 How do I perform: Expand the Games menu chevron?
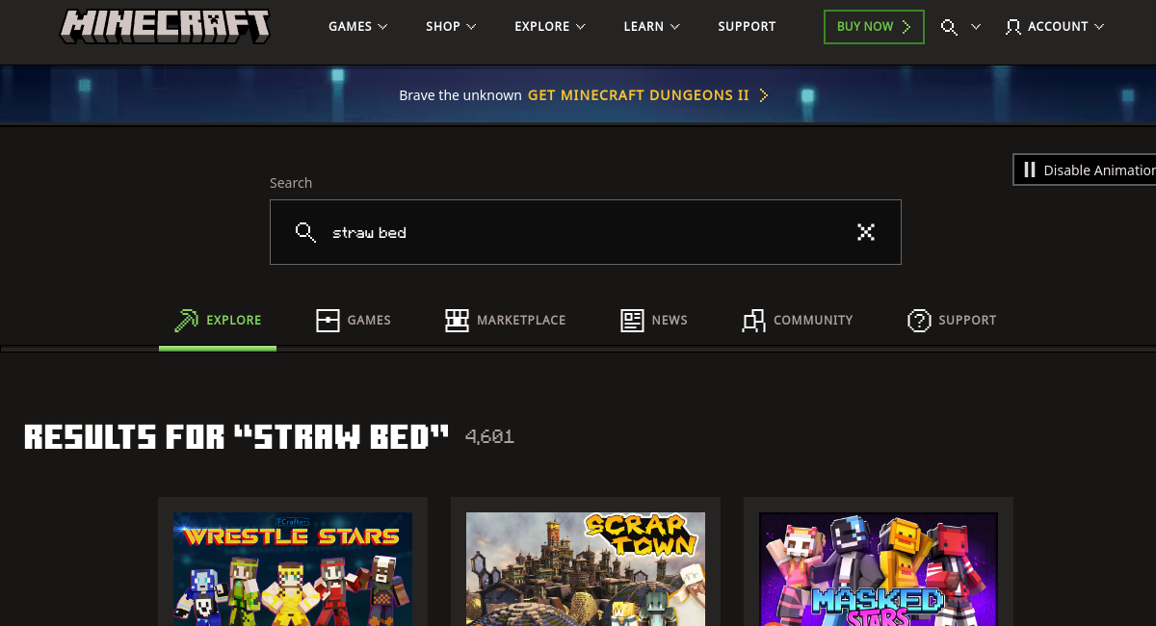pyautogui.click(x=382, y=27)
